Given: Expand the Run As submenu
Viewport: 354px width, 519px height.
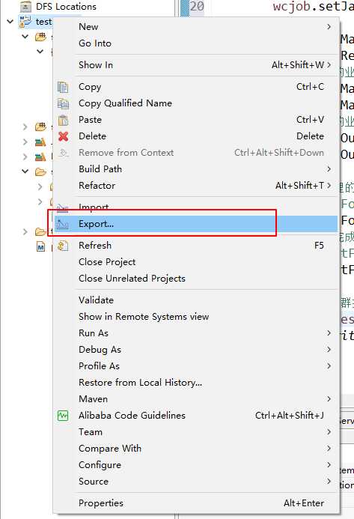Looking at the screenshot, I should [329, 333].
